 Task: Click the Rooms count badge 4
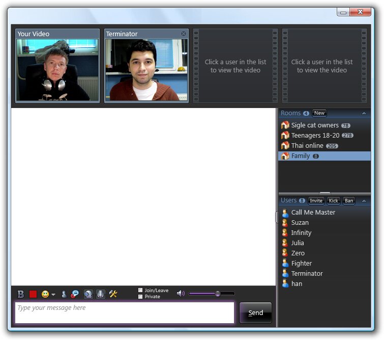click(306, 113)
